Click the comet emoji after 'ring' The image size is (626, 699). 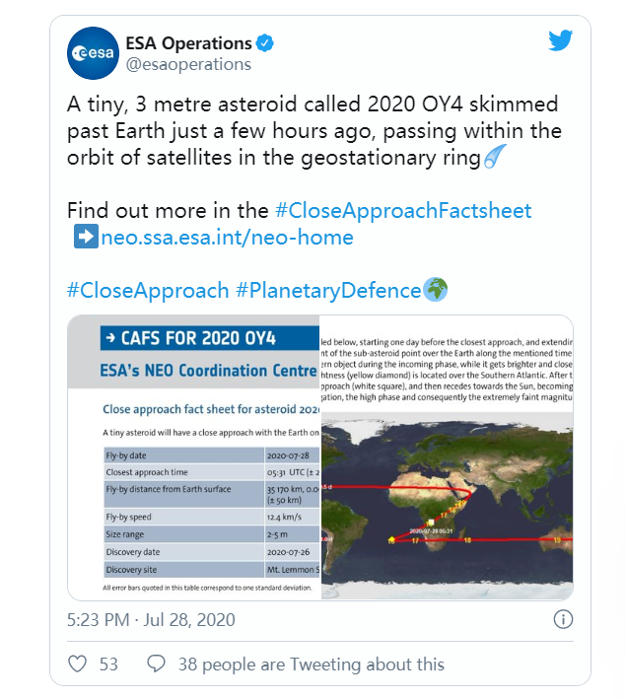(497, 156)
